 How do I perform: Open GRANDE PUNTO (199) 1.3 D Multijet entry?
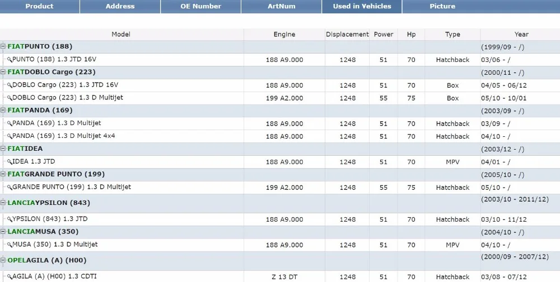72,187
